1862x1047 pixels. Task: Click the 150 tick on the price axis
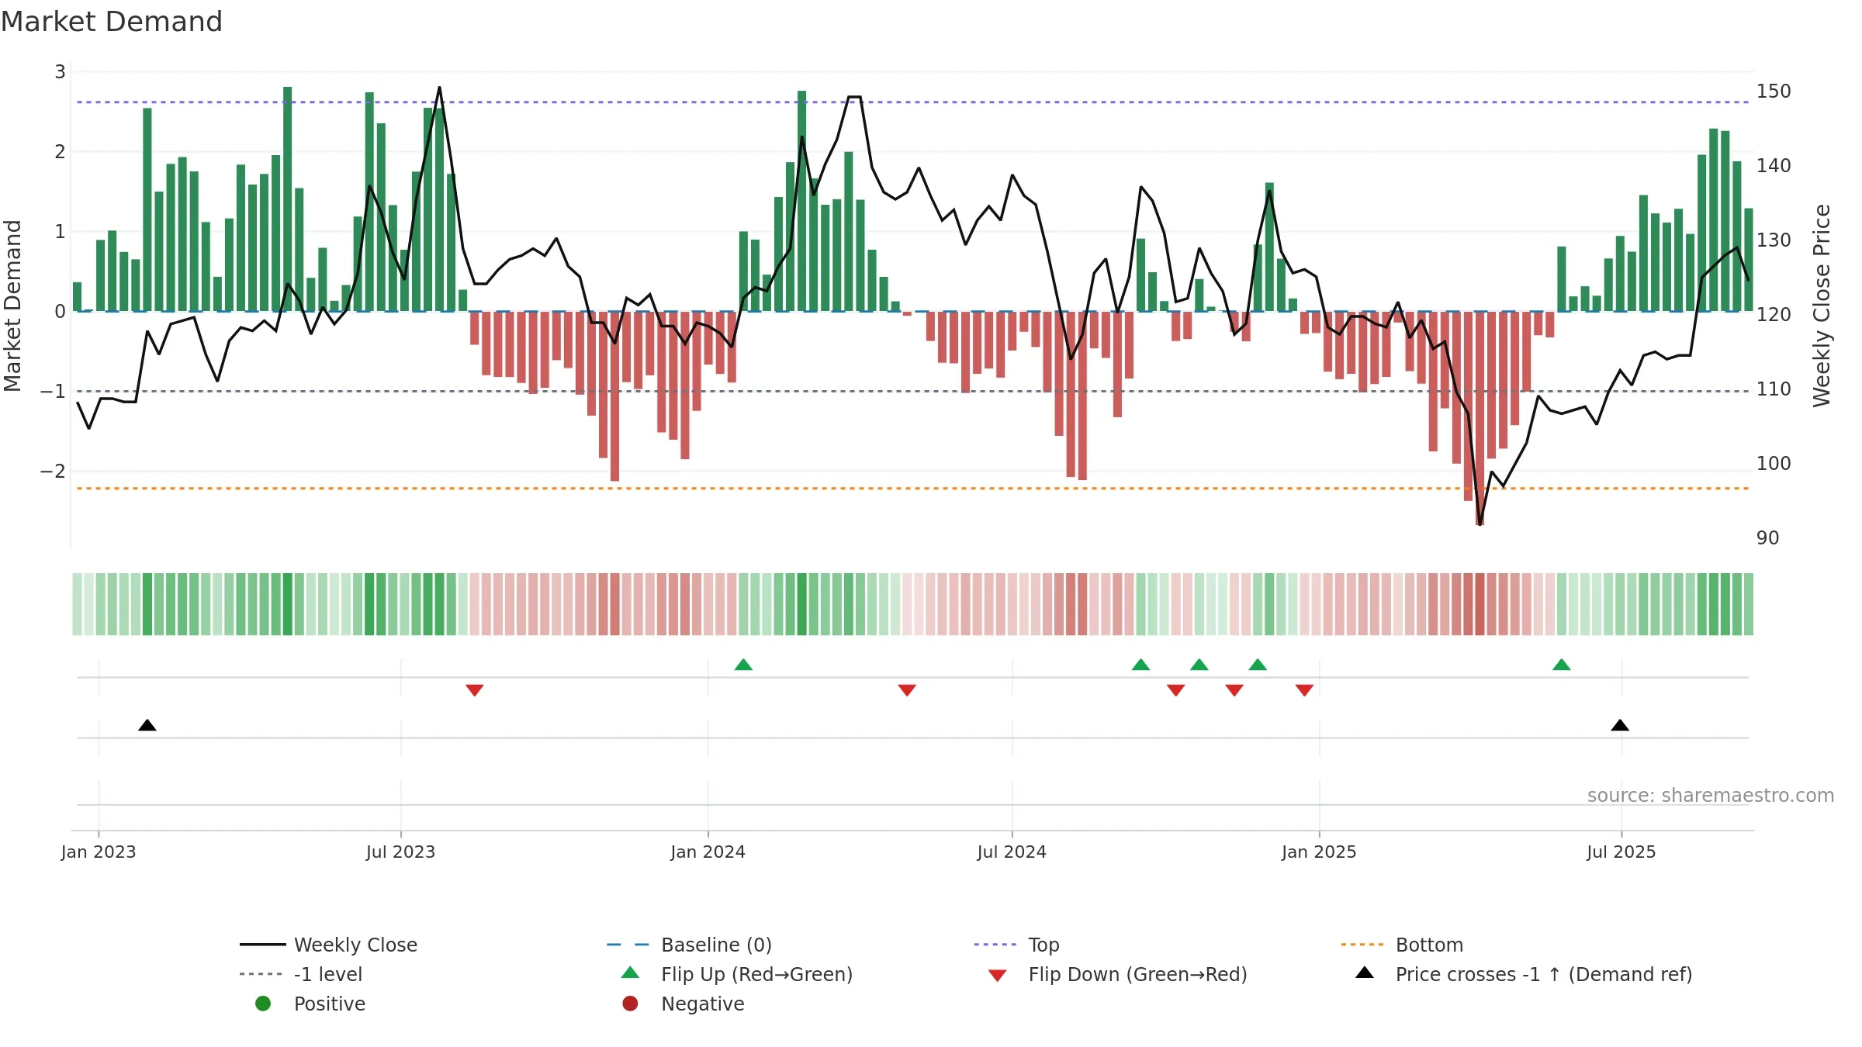[1774, 92]
